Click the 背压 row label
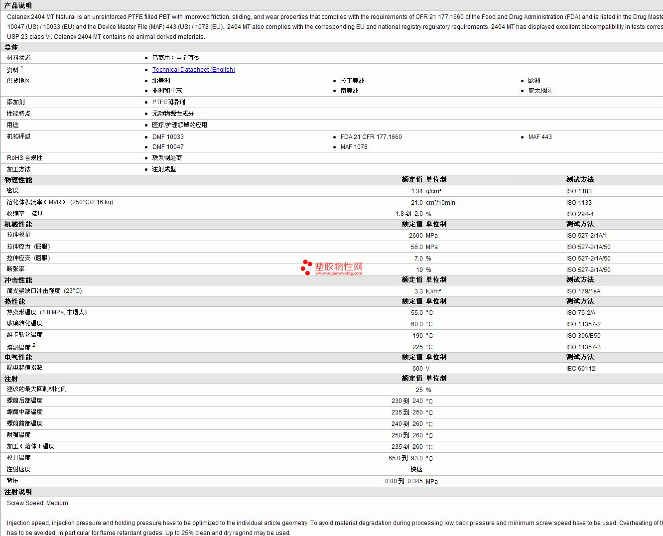This screenshot has width=663, height=536. tap(13, 481)
